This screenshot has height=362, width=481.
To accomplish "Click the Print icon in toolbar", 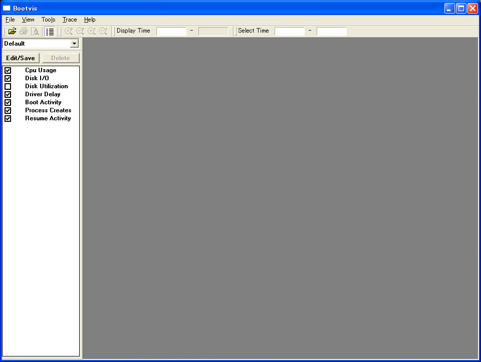I will tap(24, 31).
